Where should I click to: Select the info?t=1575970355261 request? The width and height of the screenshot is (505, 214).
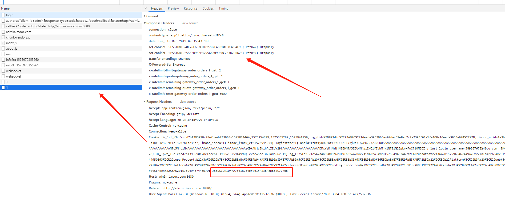click(71, 65)
